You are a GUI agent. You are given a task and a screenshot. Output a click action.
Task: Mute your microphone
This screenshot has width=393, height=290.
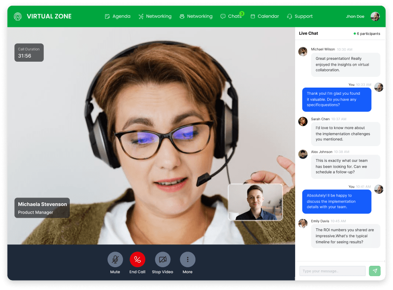115,259
